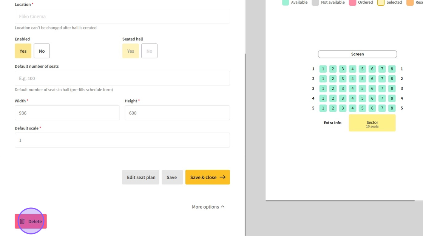The width and height of the screenshot is (423, 236).
Task: Select seat 4 in row 3
Action: pyautogui.click(x=352, y=88)
